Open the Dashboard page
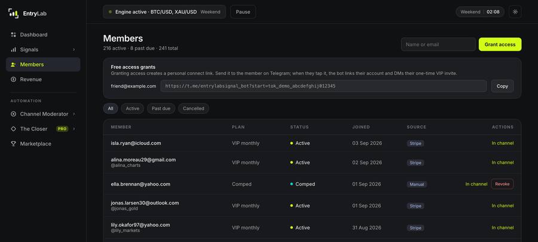This screenshot has width=538, height=242. pyautogui.click(x=43, y=35)
